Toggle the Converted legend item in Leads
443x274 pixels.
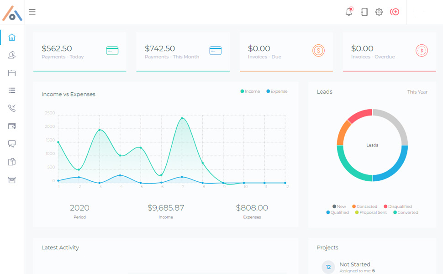pyautogui.click(x=406, y=212)
